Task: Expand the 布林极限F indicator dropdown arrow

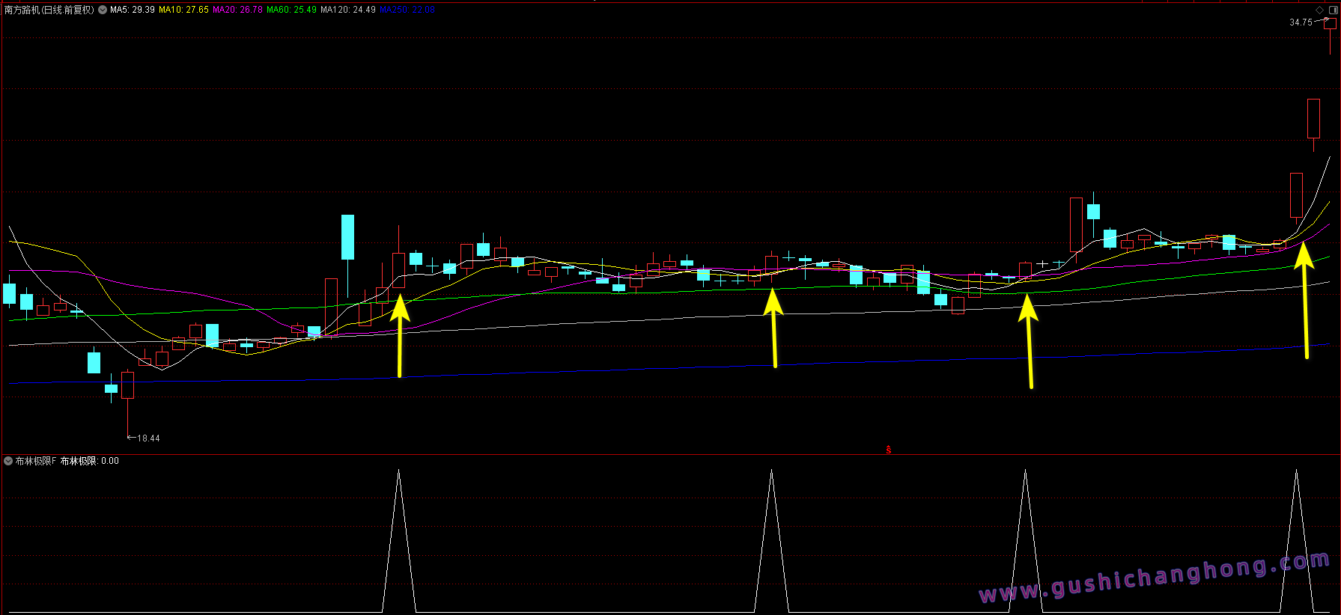Action: point(8,461)
